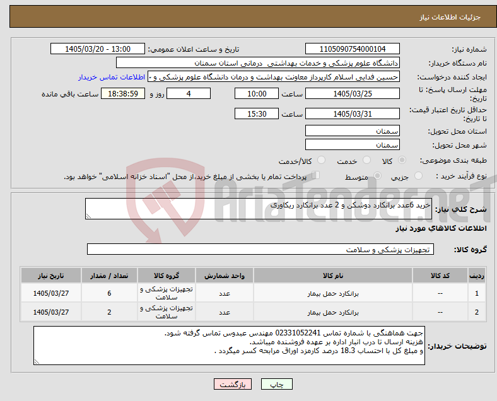Click the ردیف column header
The image size is (497, 401).
476,276
